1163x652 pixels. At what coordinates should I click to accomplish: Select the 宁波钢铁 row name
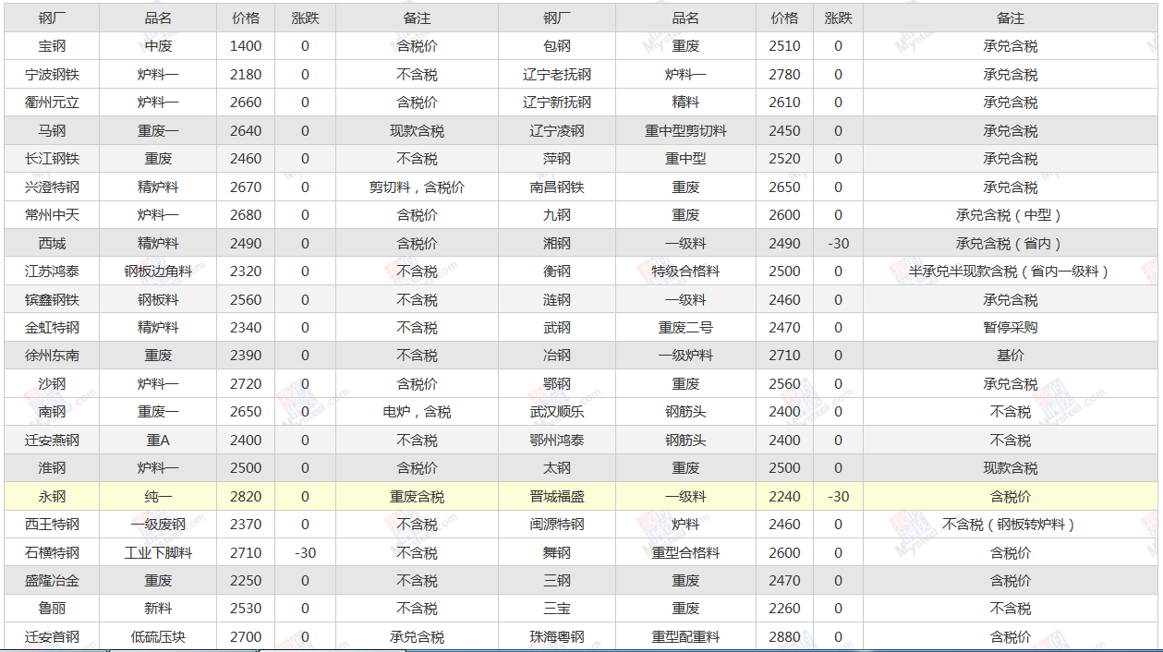coord(52,75)
